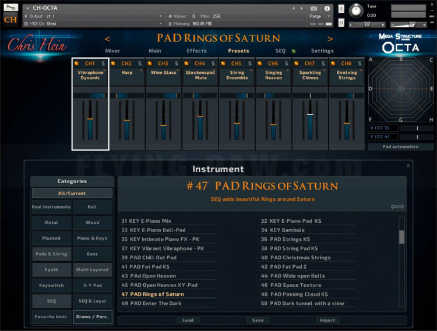Toggle CH5 channel power indicator
The width and height of the screenshot is (437, 331).
point(223,63)
